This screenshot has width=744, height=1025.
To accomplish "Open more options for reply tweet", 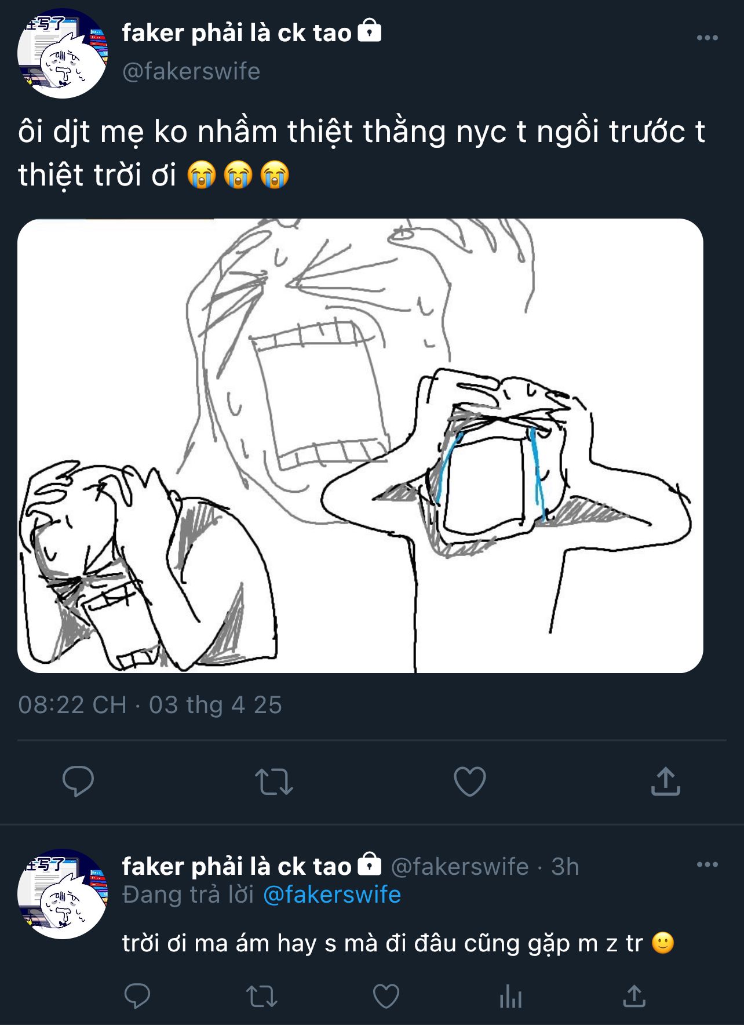I will [707, 864].
